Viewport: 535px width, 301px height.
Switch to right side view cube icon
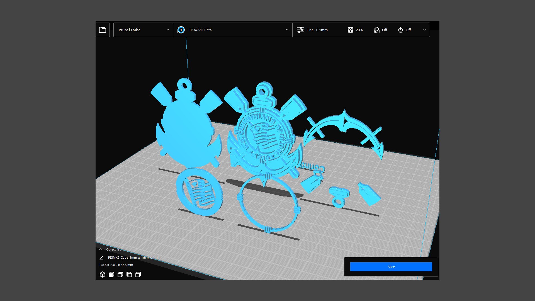click(x=138, y=275)
